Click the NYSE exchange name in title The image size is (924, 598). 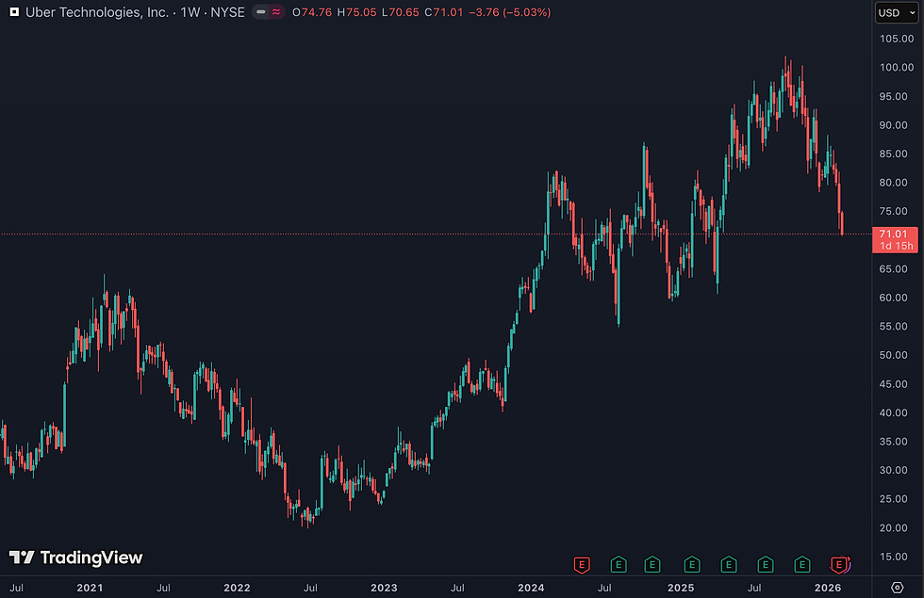(227, 12)
